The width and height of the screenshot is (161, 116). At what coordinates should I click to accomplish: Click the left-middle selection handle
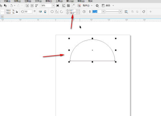(69, 50)
